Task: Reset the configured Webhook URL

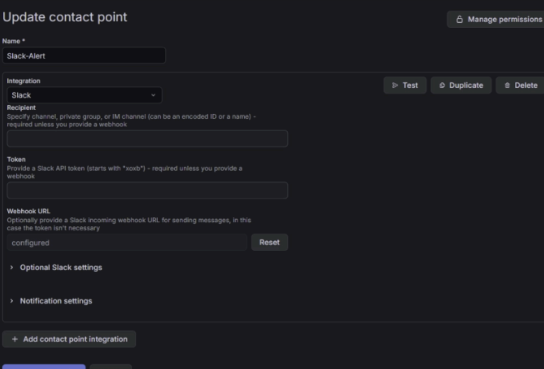Action: [x=269, y=242]
